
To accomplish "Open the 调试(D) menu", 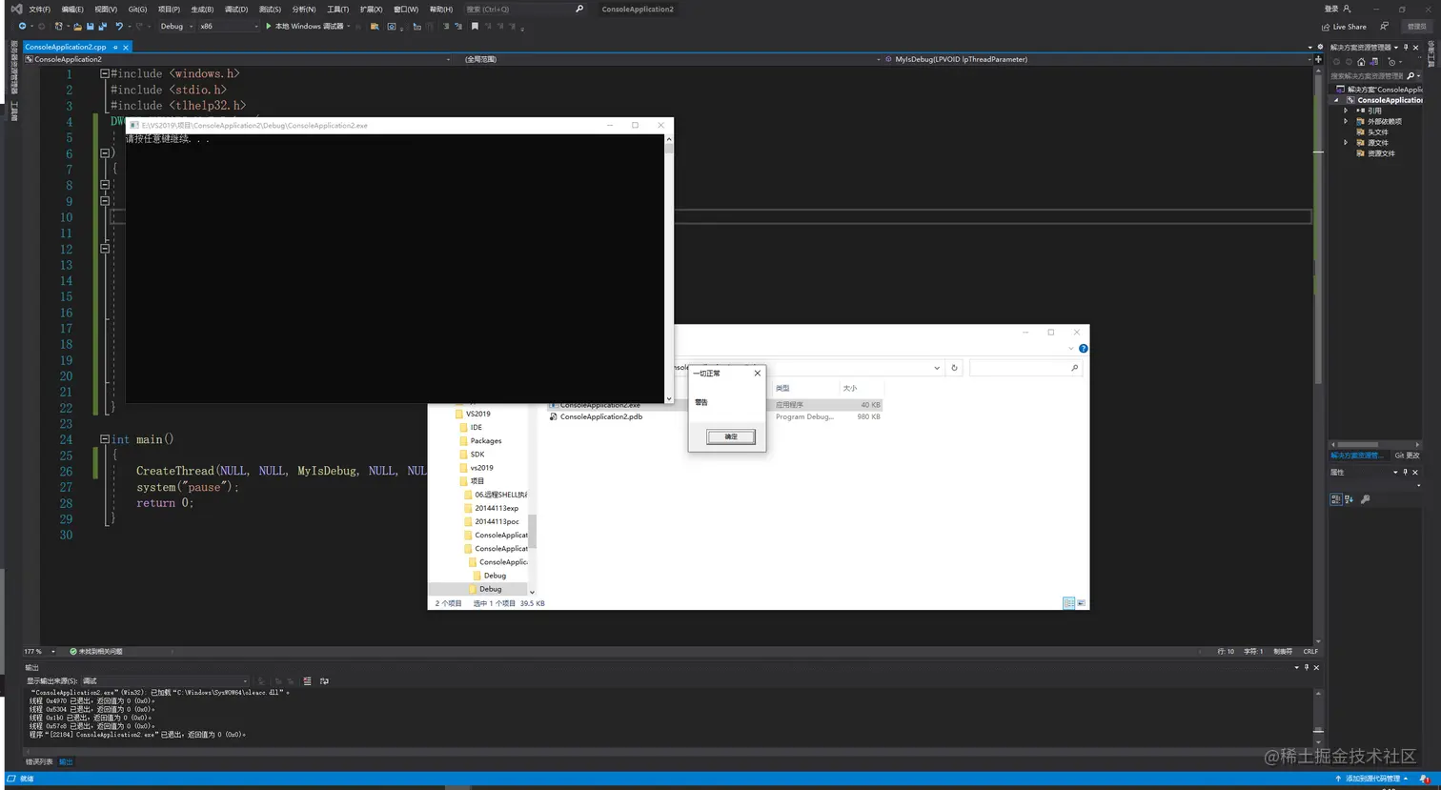I will point(236,10).
